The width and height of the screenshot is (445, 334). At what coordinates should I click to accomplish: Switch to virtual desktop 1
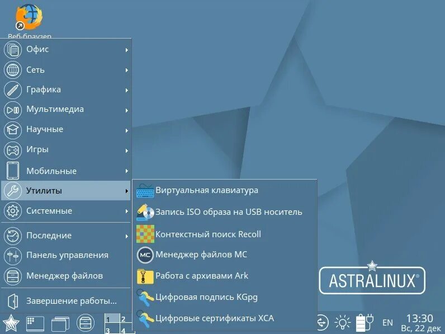[x=112, y=318]
